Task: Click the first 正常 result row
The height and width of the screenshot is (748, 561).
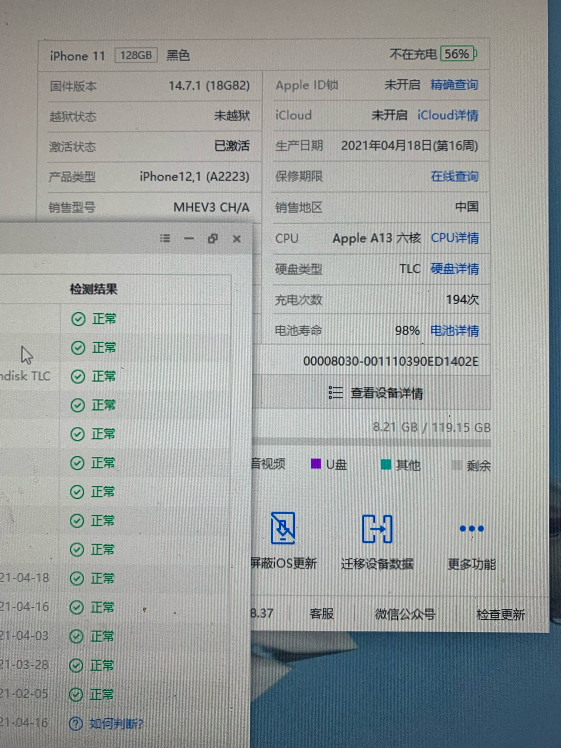Action: click(x=93, y=319)
